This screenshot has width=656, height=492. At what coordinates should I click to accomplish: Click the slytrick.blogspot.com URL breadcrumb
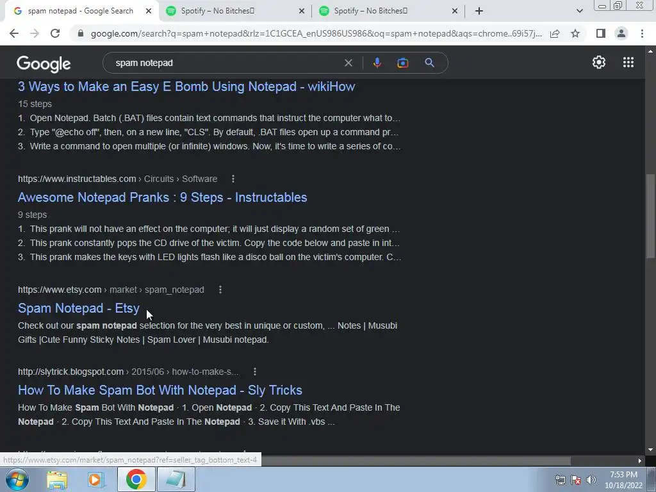[128, 372]
